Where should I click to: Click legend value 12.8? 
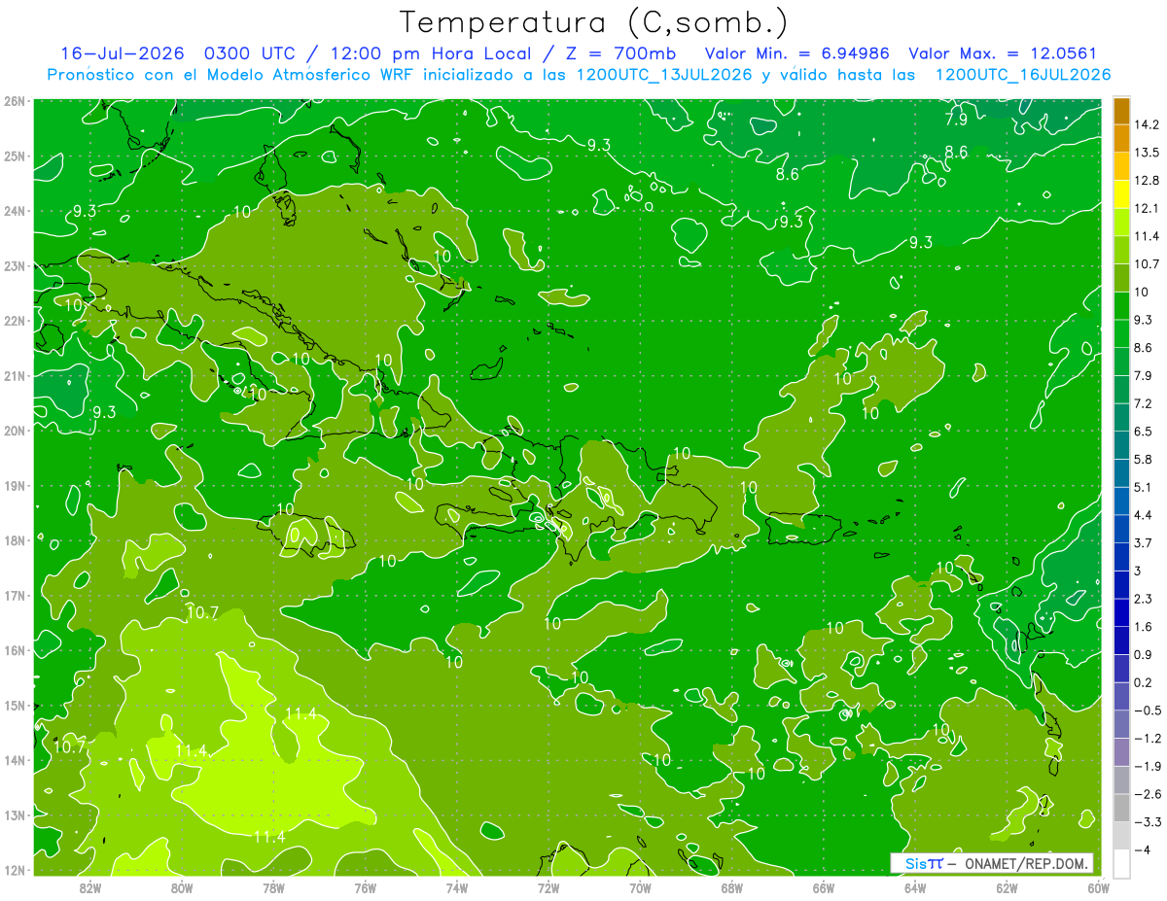point(1148,181)
